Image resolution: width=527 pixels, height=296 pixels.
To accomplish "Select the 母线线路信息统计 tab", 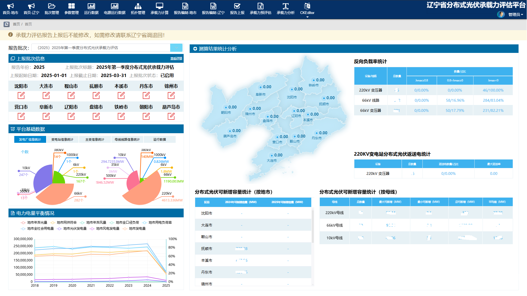I will point(127,140).
